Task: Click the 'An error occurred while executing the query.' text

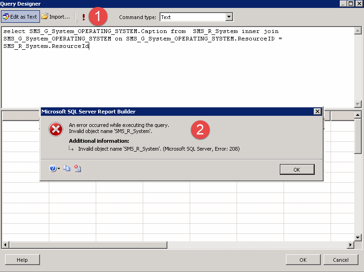Action: (119, 125)
